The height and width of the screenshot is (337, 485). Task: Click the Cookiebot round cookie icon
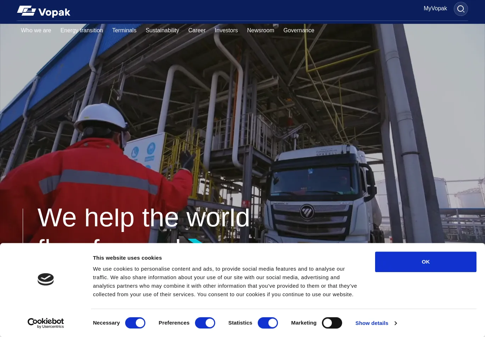click(x=46, y=280)
